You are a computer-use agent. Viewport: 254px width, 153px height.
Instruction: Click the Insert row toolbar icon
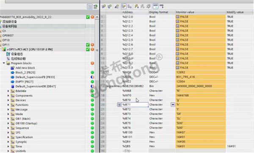pyautogui.click(x=104, y=6)
